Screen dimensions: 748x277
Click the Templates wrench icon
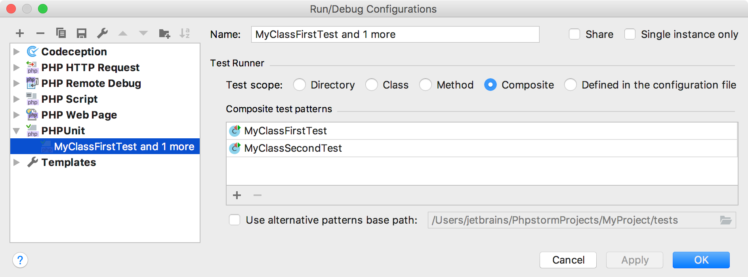(x=32, y=162)
